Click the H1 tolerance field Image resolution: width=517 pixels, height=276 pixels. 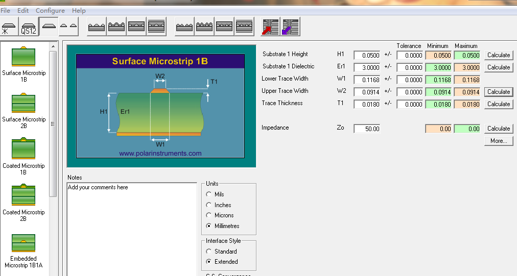coord(410,55)
